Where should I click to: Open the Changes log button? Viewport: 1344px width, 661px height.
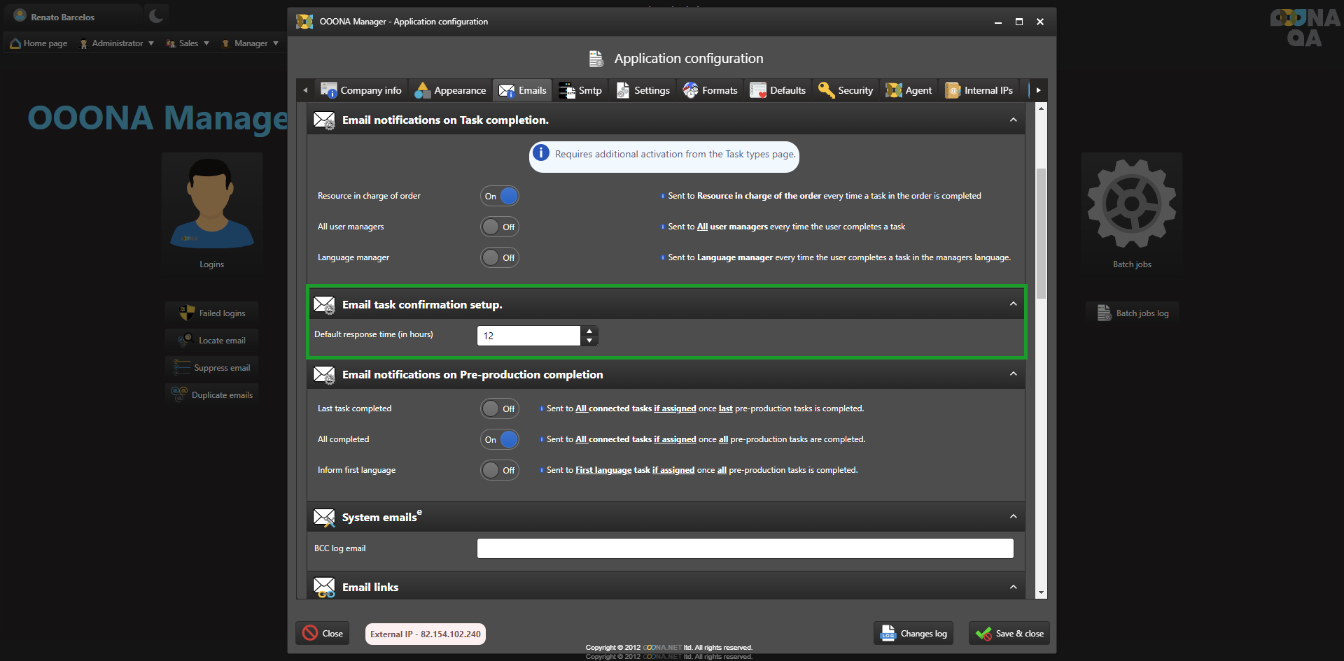coord(913,634)
